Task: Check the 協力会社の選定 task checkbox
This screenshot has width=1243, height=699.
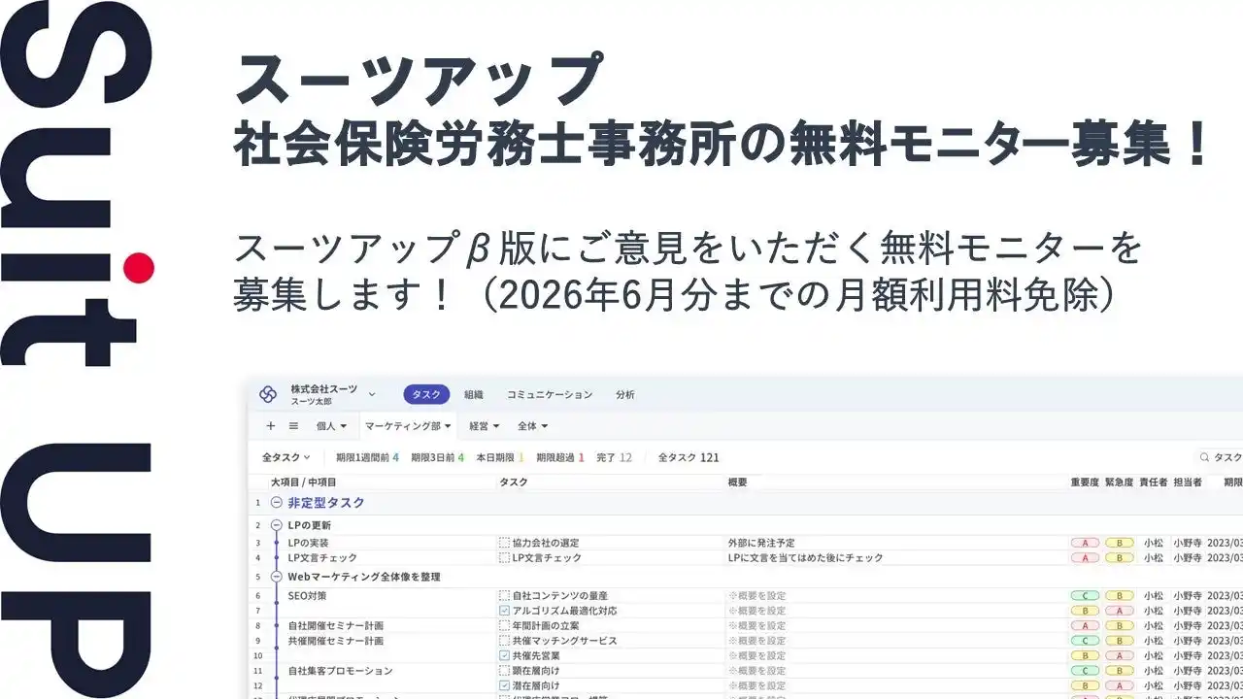Action: 503,544
